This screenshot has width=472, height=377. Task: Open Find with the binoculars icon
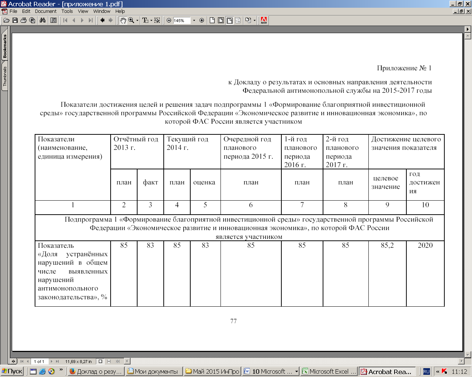point(43,21)
